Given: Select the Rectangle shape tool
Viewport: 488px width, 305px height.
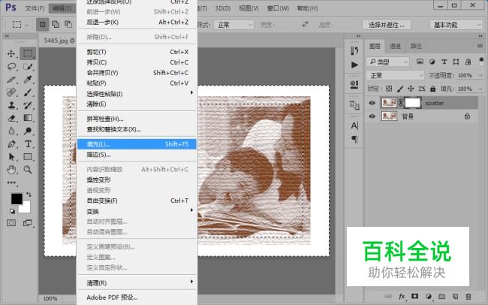Looking at the screenshot, I should point(28,157).
